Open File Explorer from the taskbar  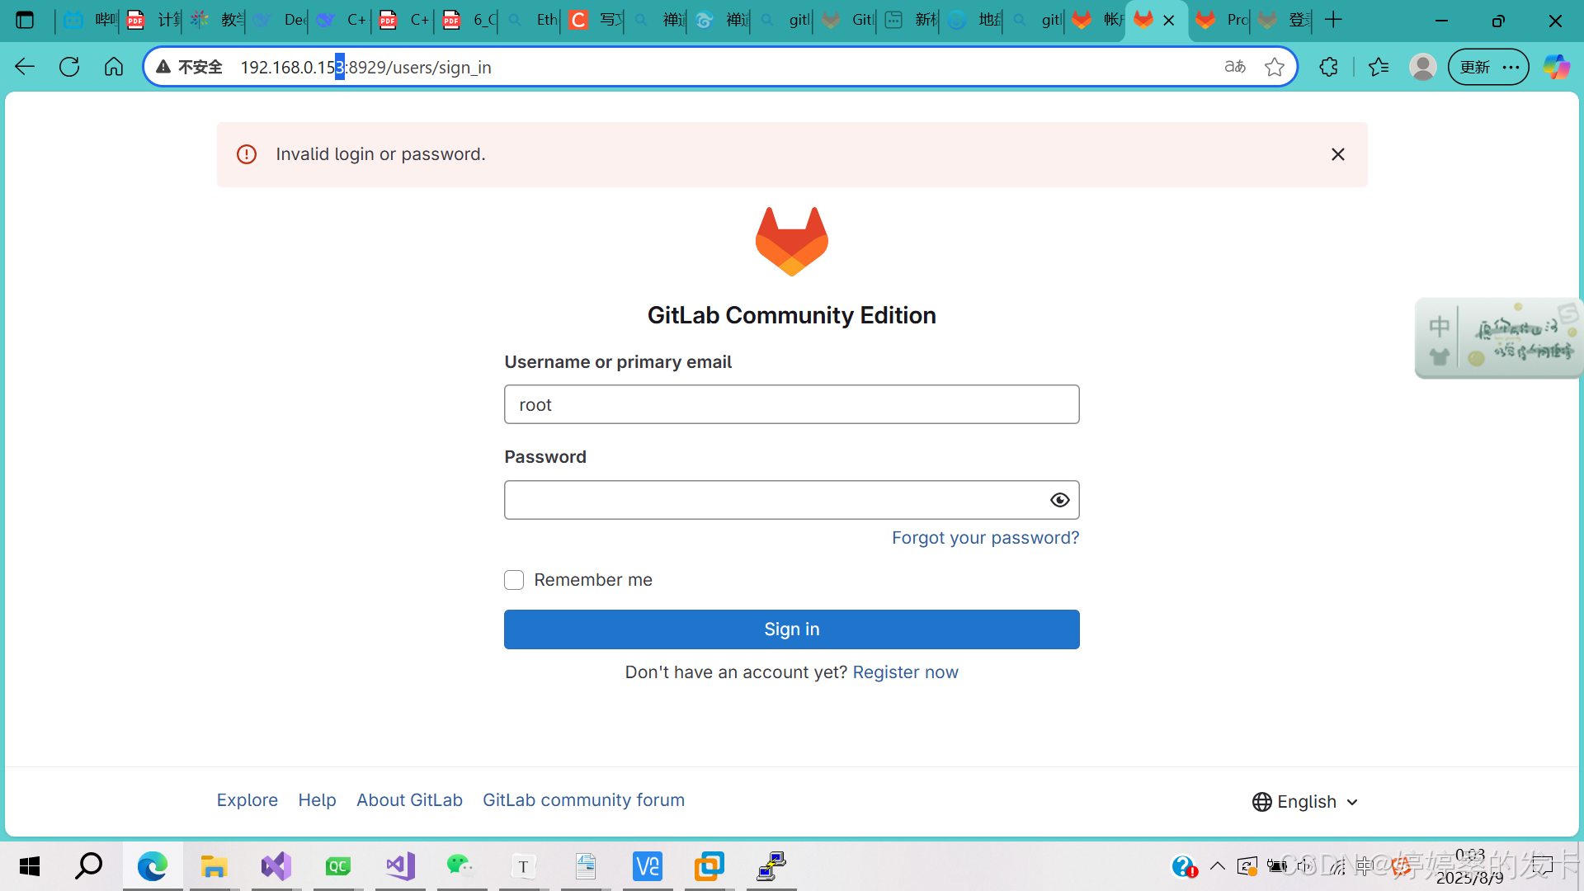214,866
